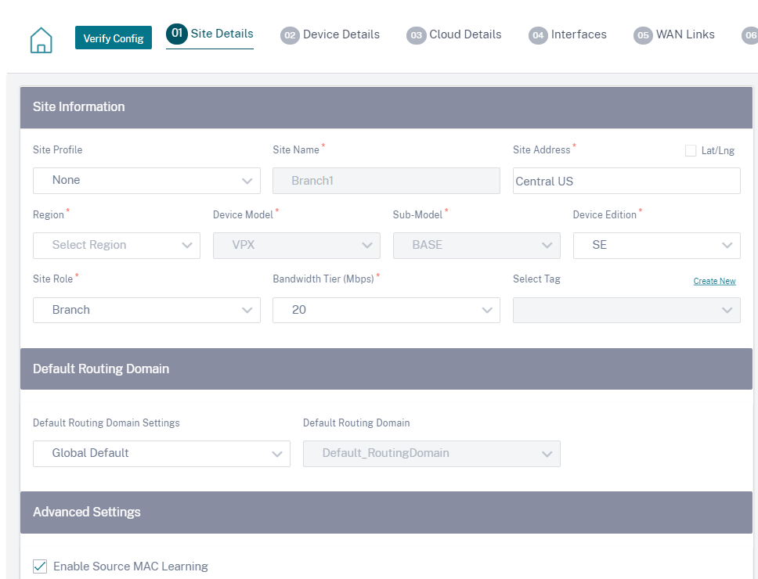Go to the home dashboard icon
Screen dimensions: 758x579
coord(41,40)
